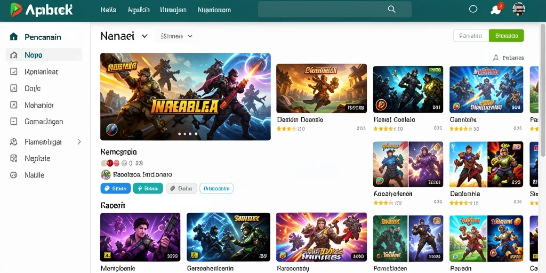Image resolution: width=546 pixels, height=273 pixels.
Task: Click the tag icon on Gtata button
Action: pyautogui.click(x=107, y=188)
